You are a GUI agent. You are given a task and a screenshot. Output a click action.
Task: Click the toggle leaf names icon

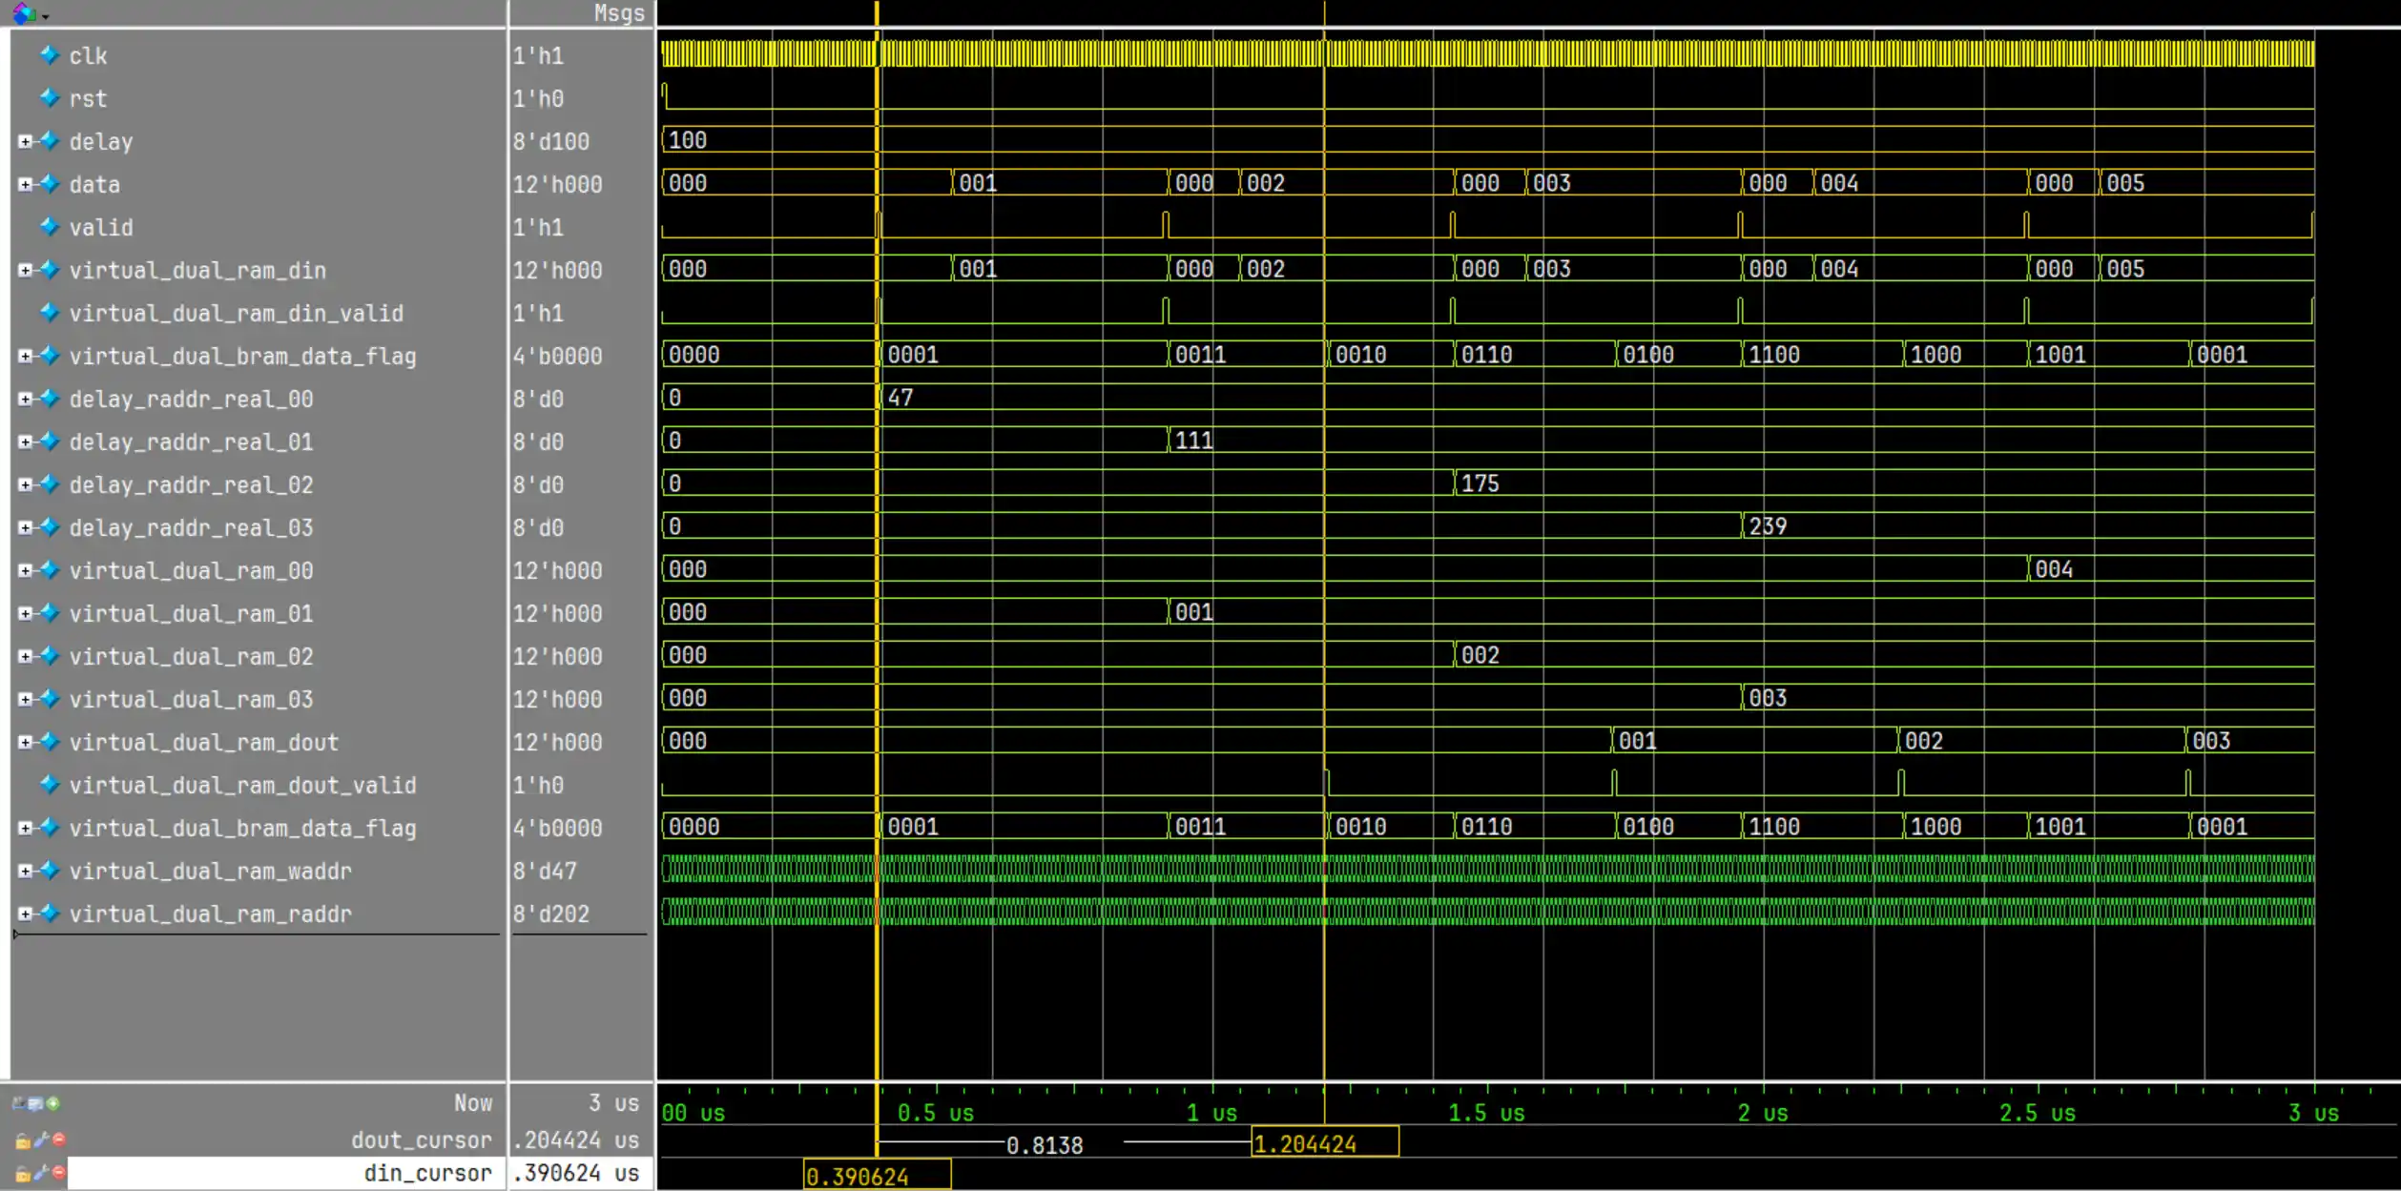point(18,1103)
